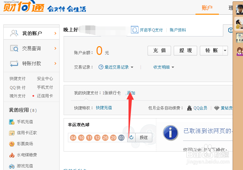Screen dimensions: 243x170
Task: Open the 游戏充值 app link
Action: (25, 166)
